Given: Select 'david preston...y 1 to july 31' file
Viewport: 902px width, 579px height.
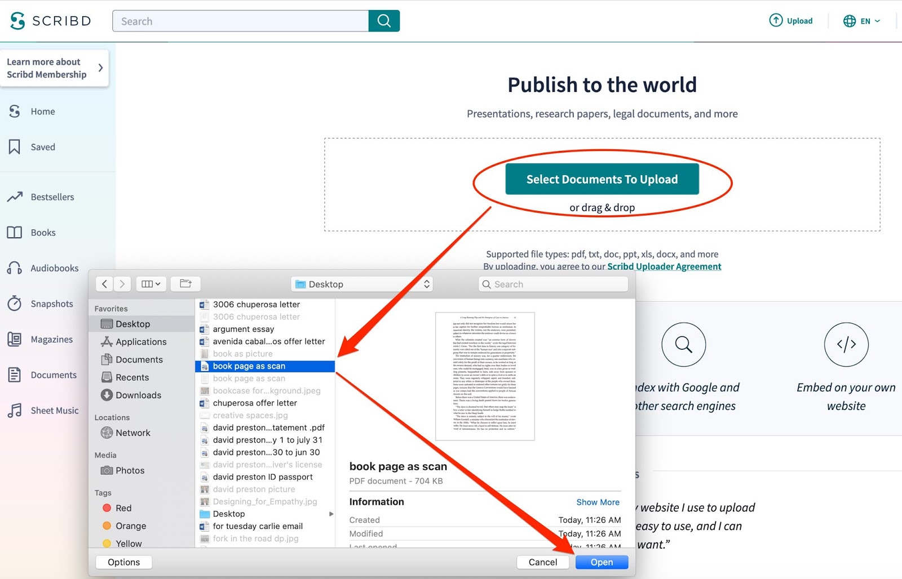Looking at the screenshot, I should (x=265, y=440).
